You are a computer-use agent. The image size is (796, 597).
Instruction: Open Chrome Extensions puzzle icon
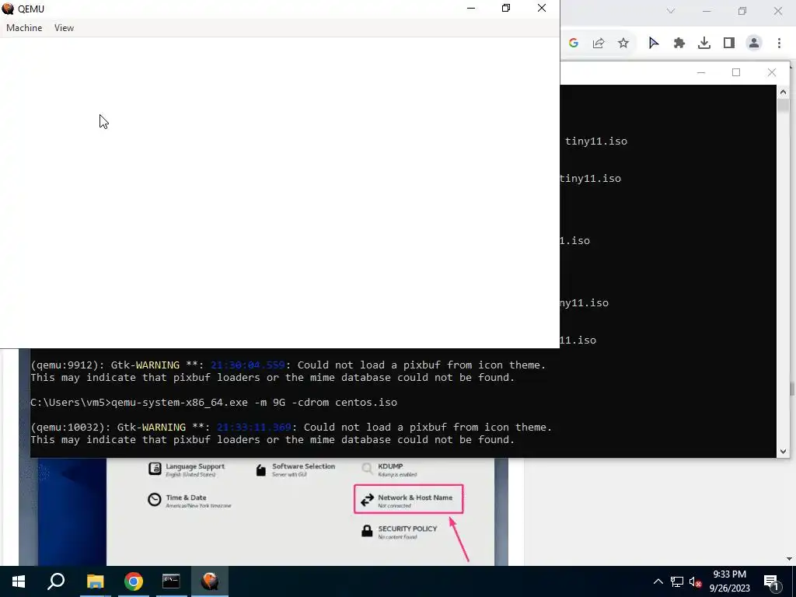[679, 44]
